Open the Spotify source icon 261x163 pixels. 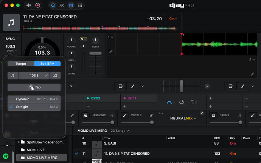pyautogui.click(x=6, y=156)
